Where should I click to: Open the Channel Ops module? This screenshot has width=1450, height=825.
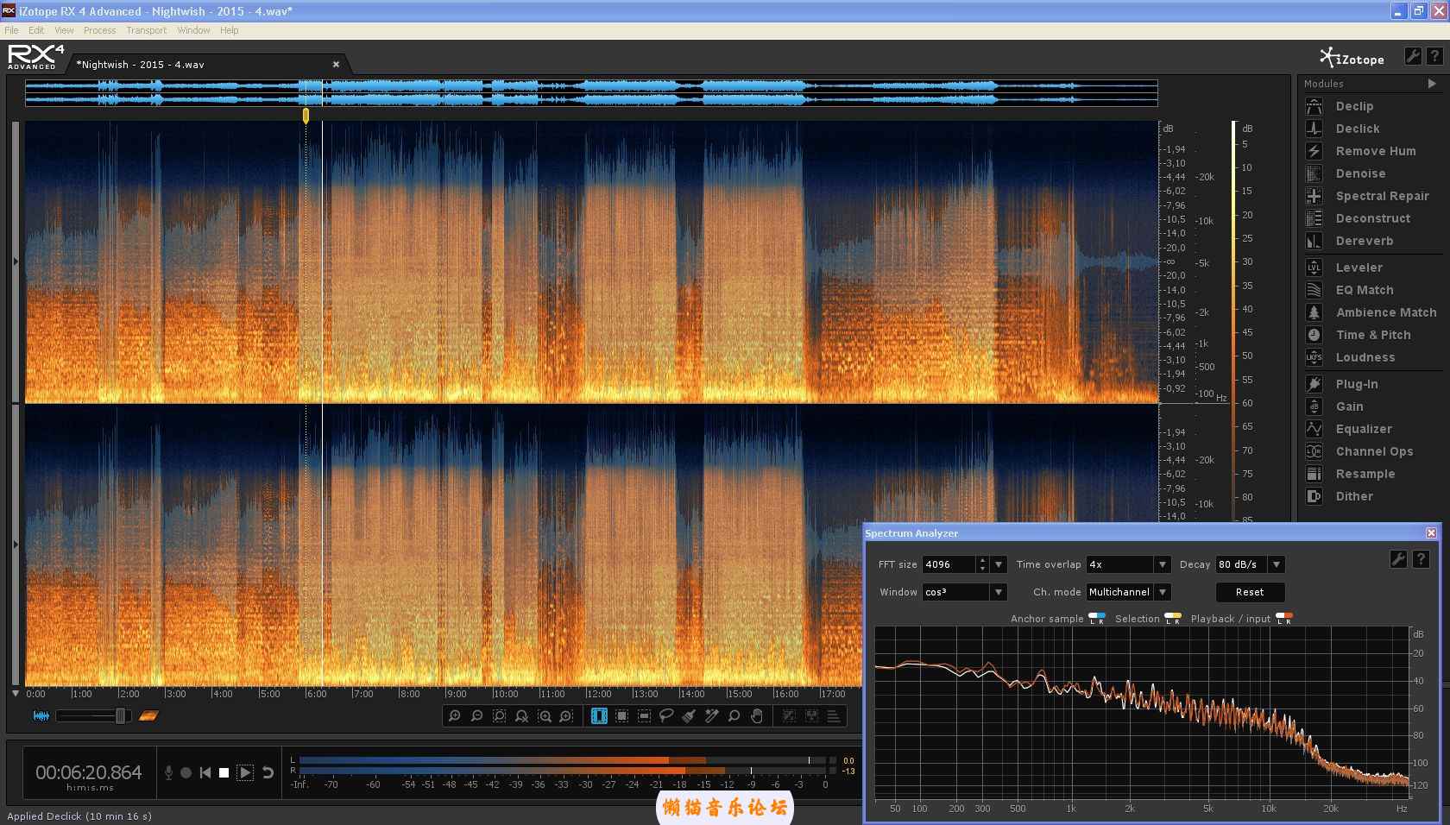(x=1372, y=451)
